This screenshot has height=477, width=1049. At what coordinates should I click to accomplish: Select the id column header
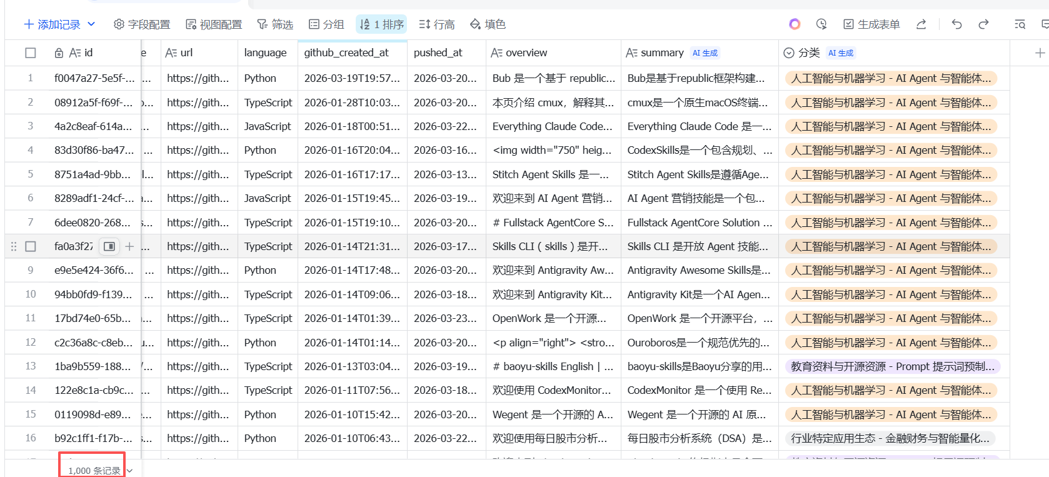89,53
